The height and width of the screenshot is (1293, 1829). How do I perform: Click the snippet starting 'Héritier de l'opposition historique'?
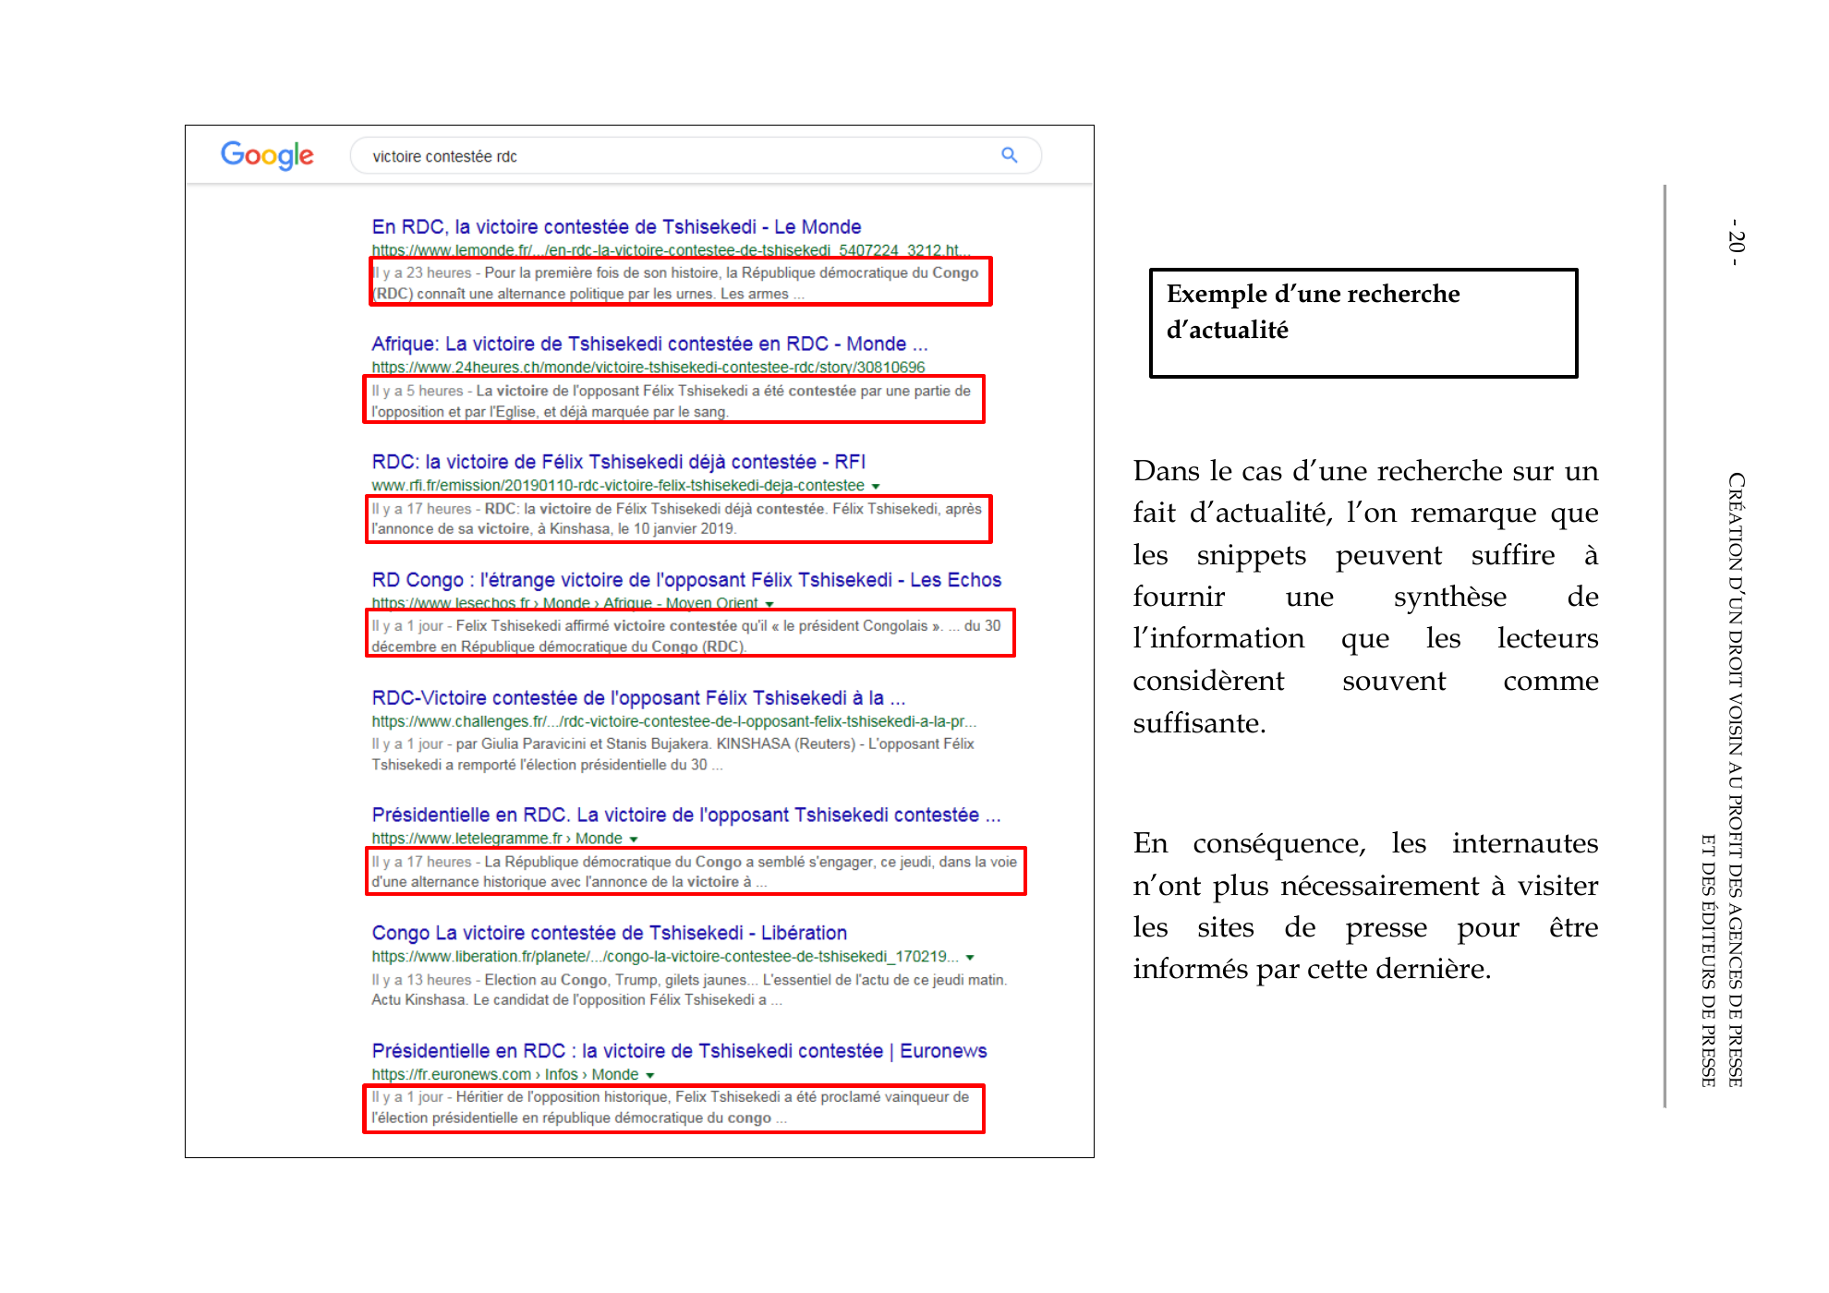click(672, 1107)
